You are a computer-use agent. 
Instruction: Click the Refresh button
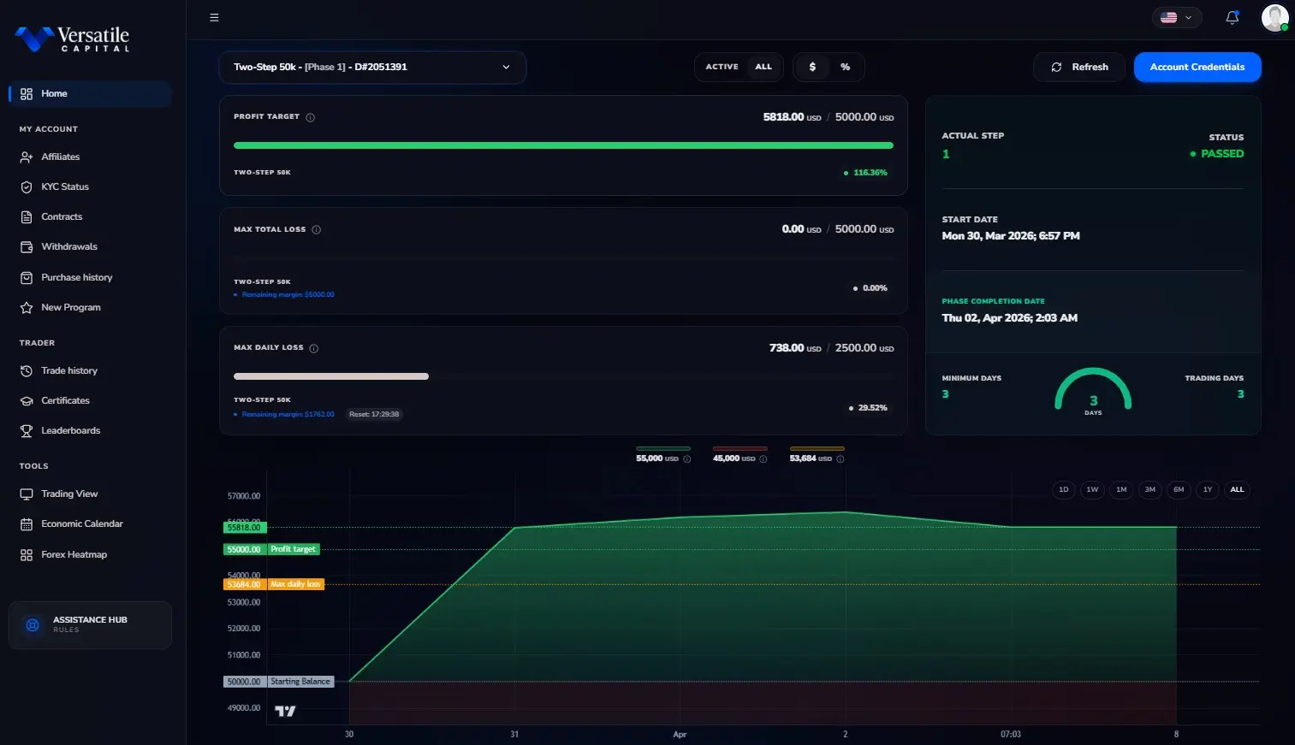coord(1079,67)
